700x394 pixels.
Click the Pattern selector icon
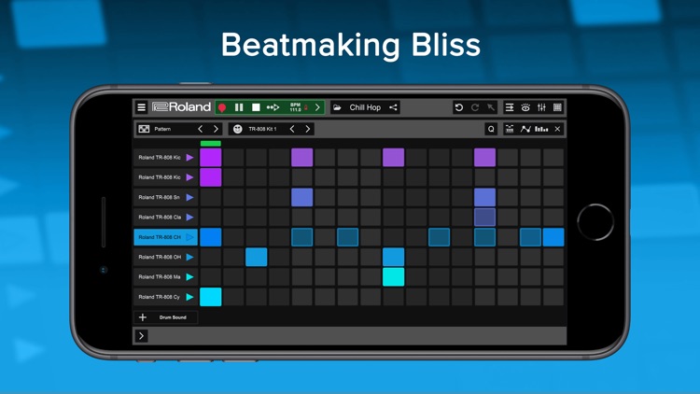144,129
